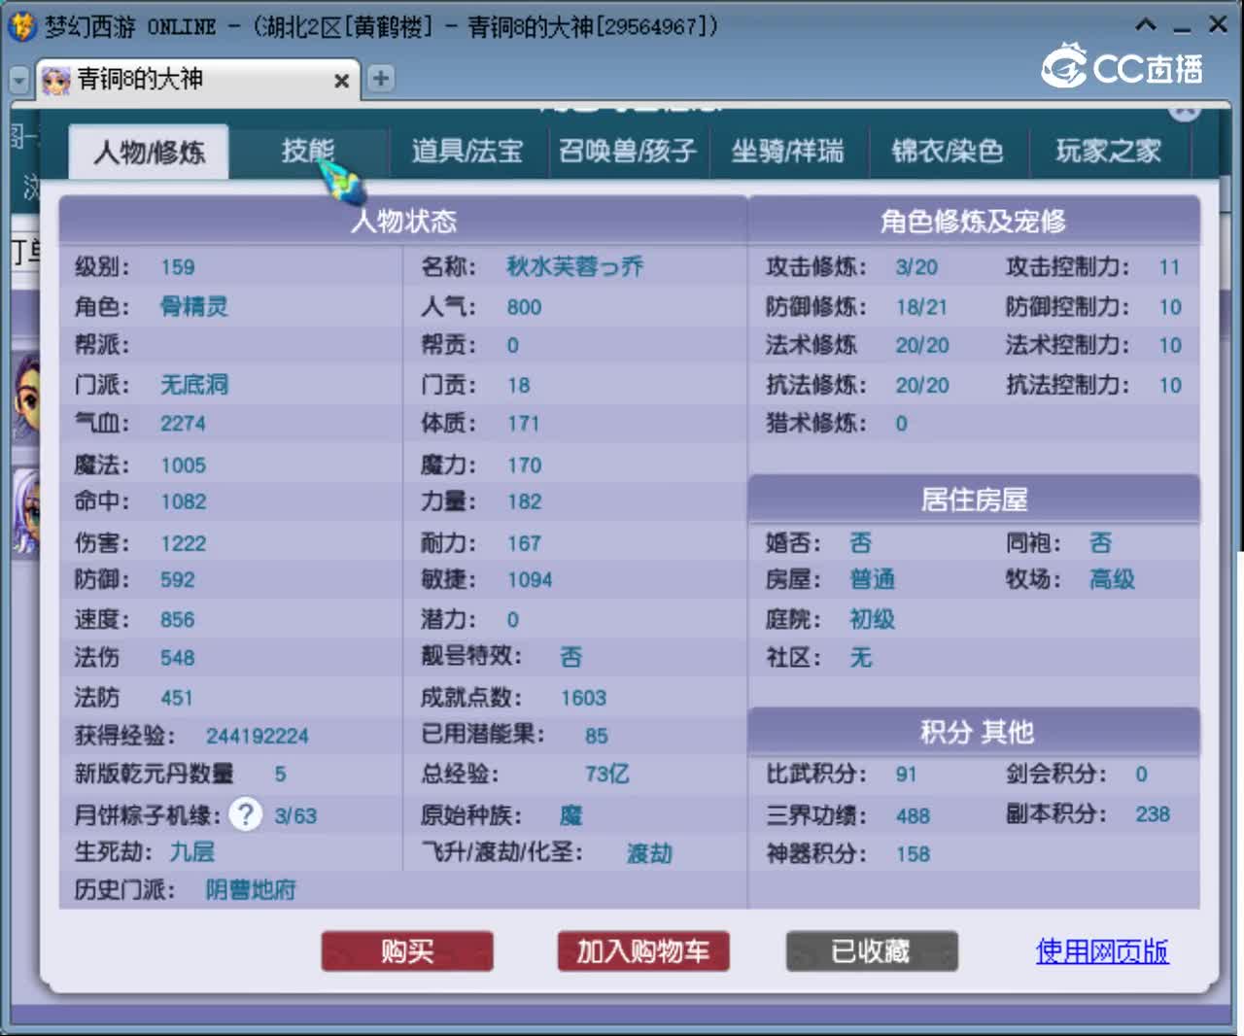Click the 积分 其他 section header
The width and height of the screenshot is (1244, 1036).
pos(974,731)
